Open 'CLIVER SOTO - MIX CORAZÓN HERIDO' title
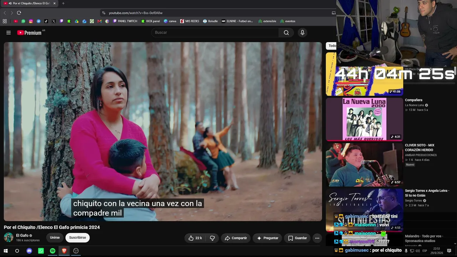457x257 pixels. coord(420,148)
